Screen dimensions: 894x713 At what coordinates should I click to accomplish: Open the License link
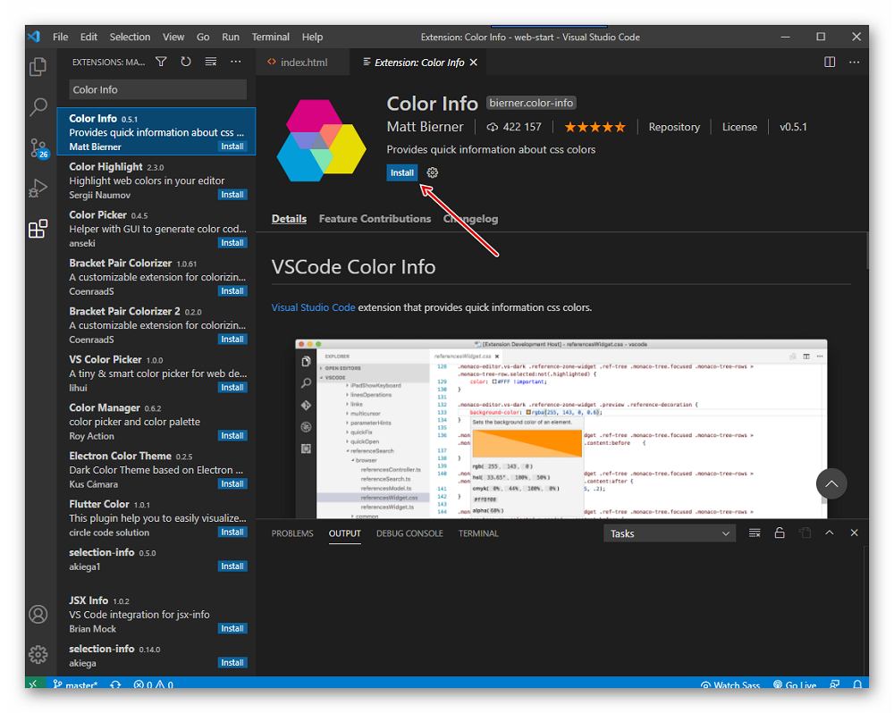coord(739,127)
